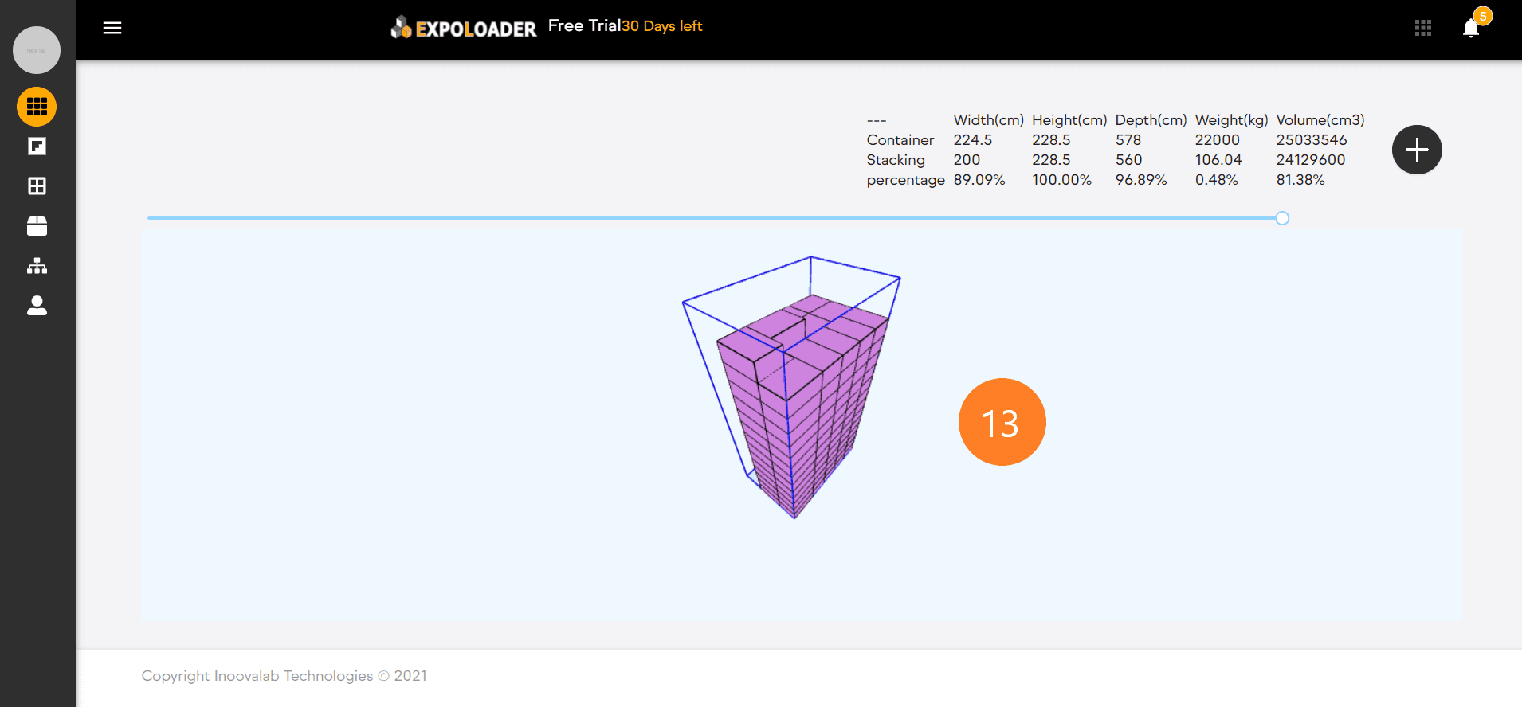Open the four-square layout sidebar icon

pyautogui.click(x=37, y=186)
